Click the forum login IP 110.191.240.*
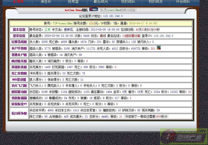The height and width of the screenshot is (145, 208). coord(113,16)
